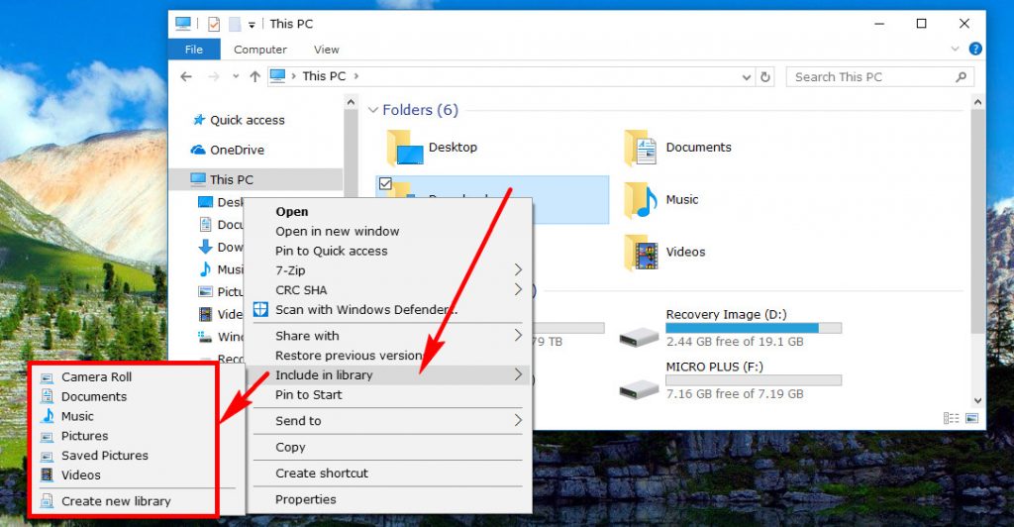Collapse the Folders (6) group
1014x527 pixels.
(373, 110)
